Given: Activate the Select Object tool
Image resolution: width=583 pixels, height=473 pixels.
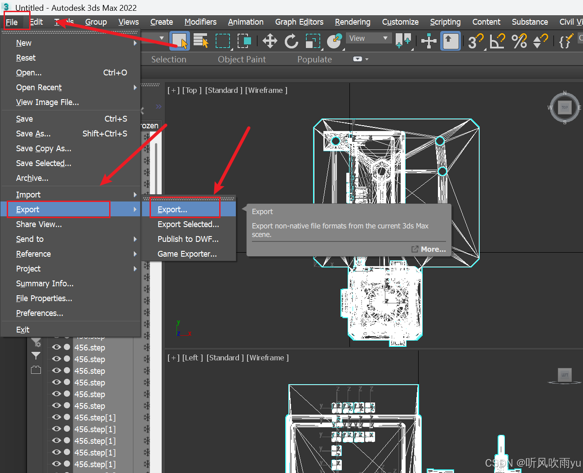Looking at the screenshot, I should [180, 41].
